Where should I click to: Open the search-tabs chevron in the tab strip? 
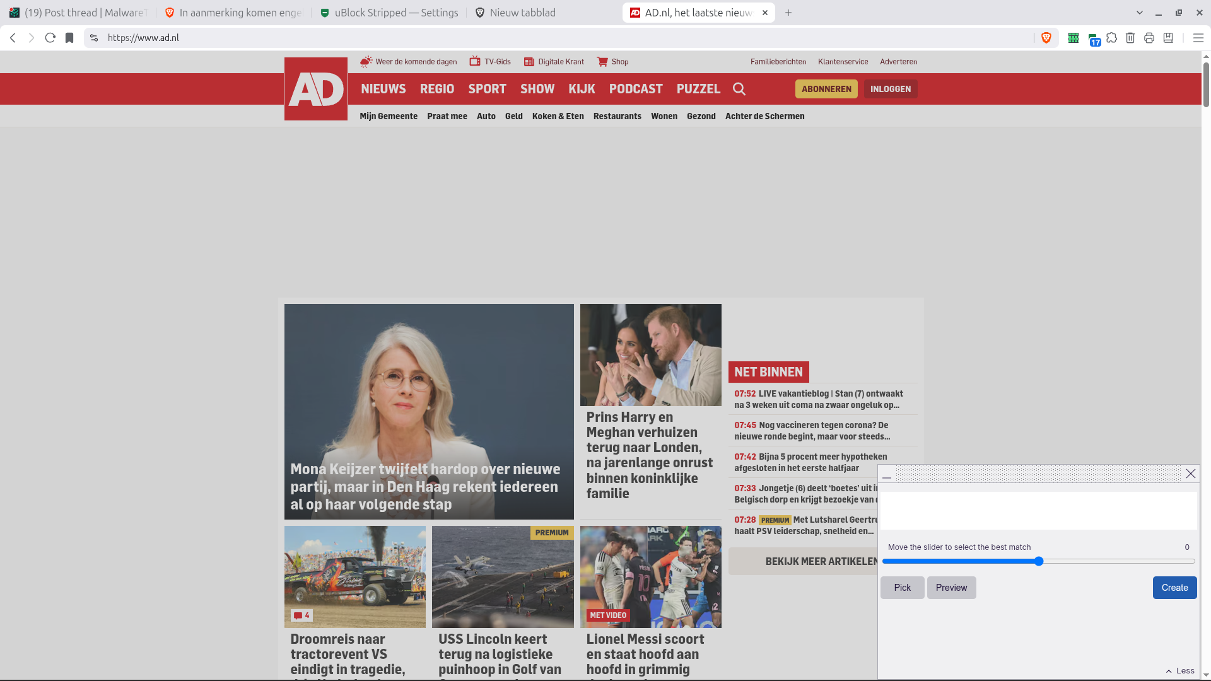(x=1140, y=13)
